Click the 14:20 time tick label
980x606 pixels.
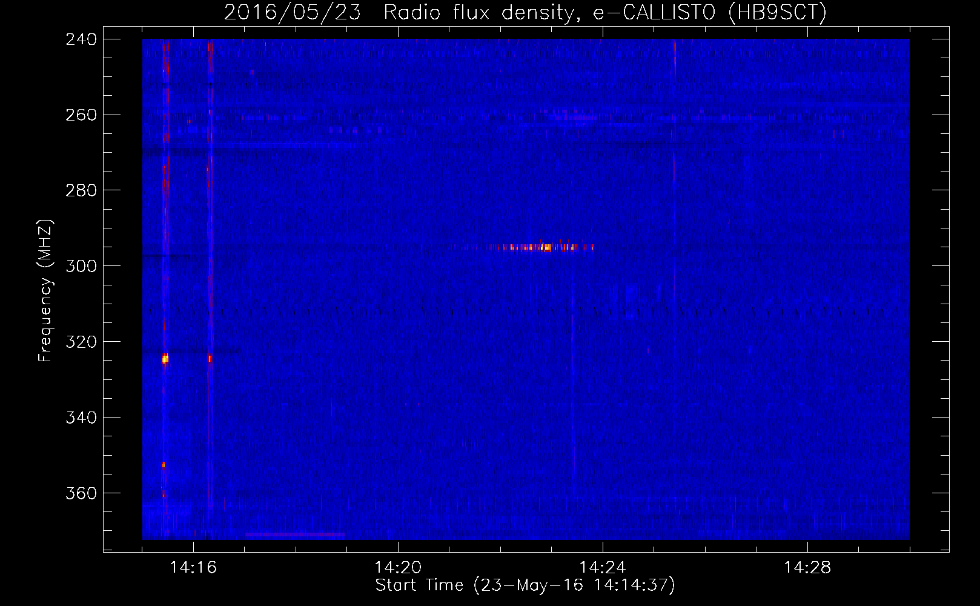pyautogui.click(x=398, y=567)
